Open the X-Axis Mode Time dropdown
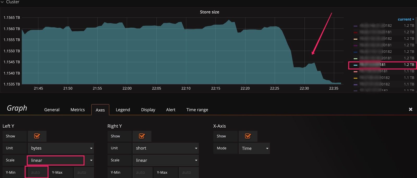 point(254,148)
